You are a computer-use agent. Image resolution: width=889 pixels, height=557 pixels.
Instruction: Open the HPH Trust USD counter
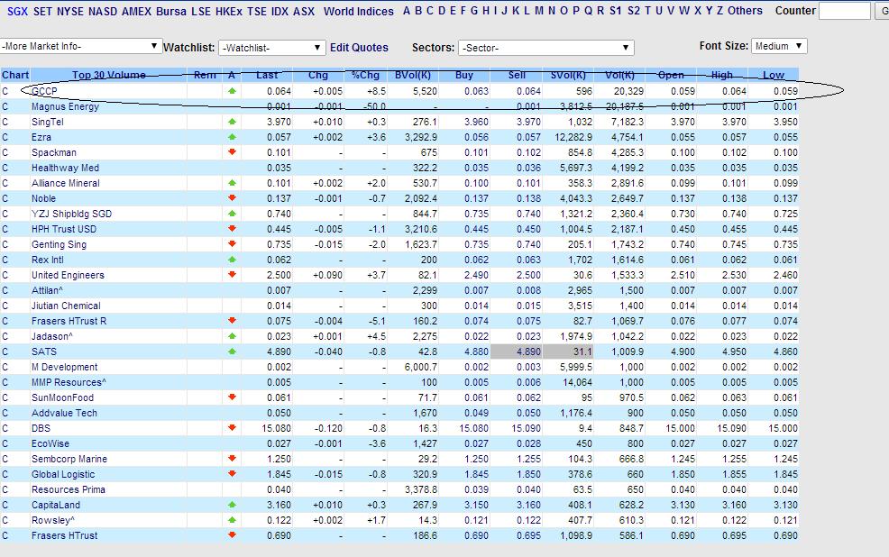click(x=64, y=229)
